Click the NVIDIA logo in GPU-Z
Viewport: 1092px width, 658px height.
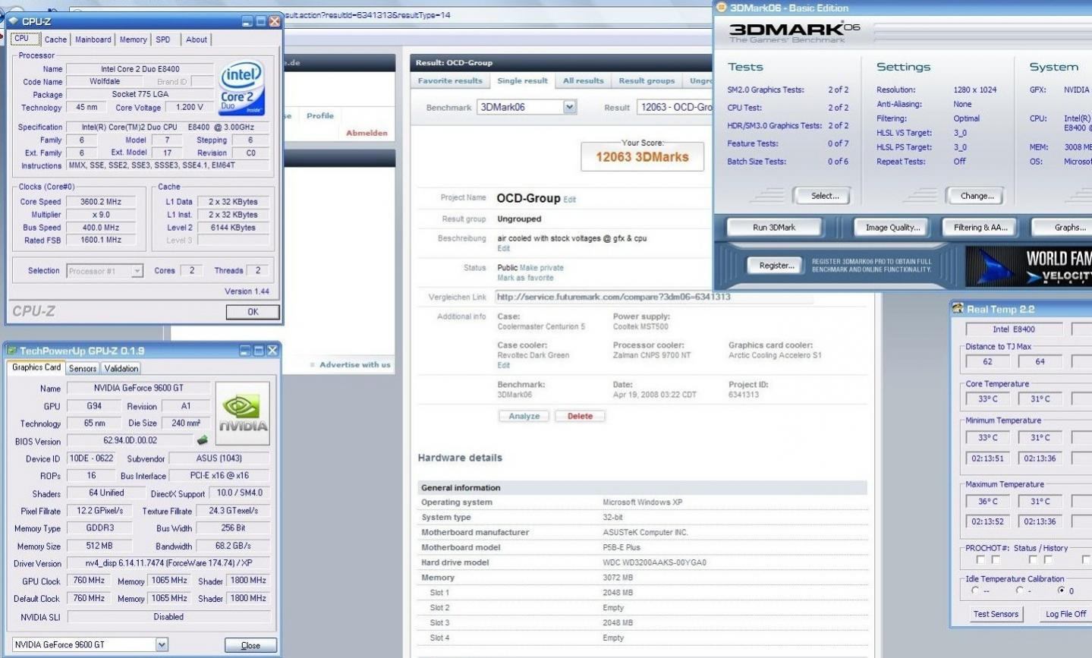click(x=242, y=414)
